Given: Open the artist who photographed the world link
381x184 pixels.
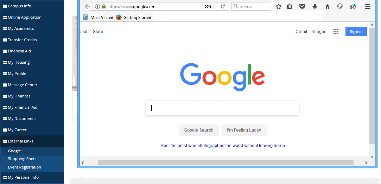Looking at the screenshot, I should [x=222, y=146].
